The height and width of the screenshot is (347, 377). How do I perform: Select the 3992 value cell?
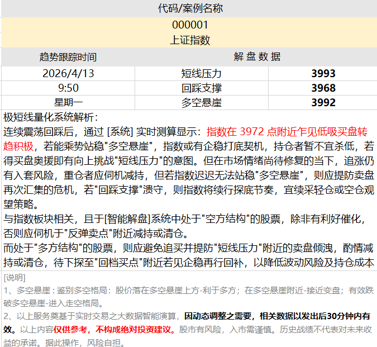click(323, 102)
